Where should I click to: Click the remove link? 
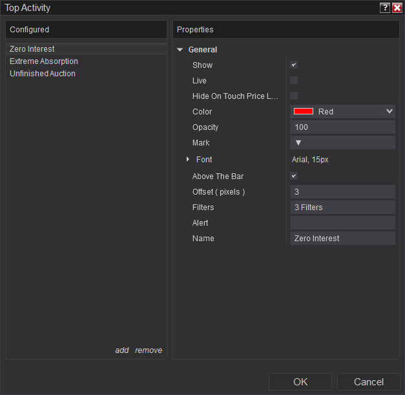coord(149,350)
